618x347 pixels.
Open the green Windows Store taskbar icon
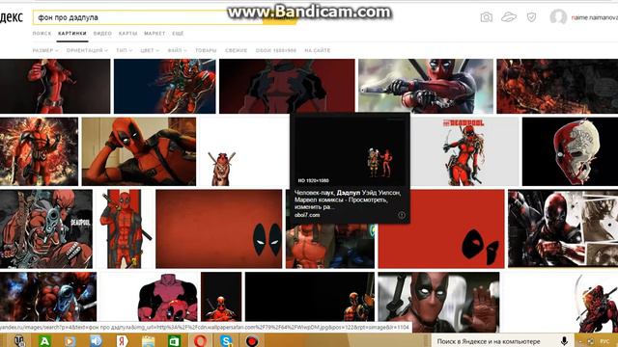point(174,340)
